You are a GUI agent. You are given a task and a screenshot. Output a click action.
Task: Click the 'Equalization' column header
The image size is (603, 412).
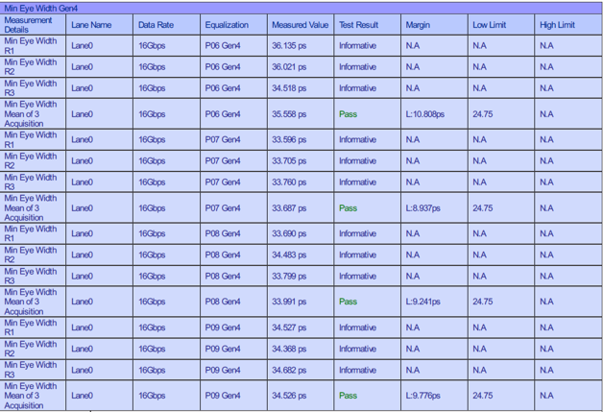coord(227,25)
